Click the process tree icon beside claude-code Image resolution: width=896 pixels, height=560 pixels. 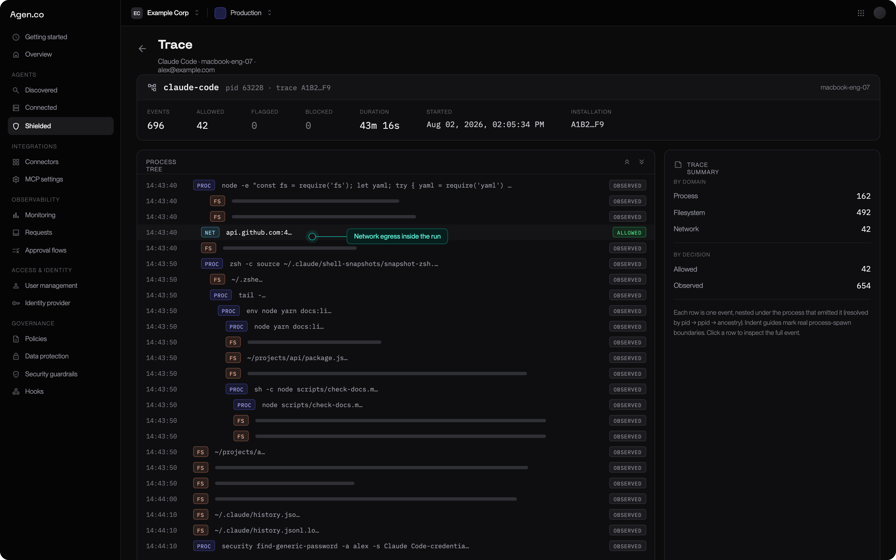click(152, 87)
